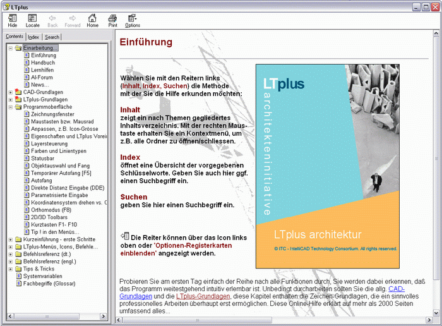
Task: Click the LTplus-Menüs folder icon
Action: point(18,246)
